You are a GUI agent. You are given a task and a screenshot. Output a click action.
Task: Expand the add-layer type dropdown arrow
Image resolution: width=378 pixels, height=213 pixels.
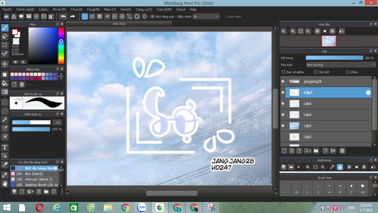(x=310, y=151)
